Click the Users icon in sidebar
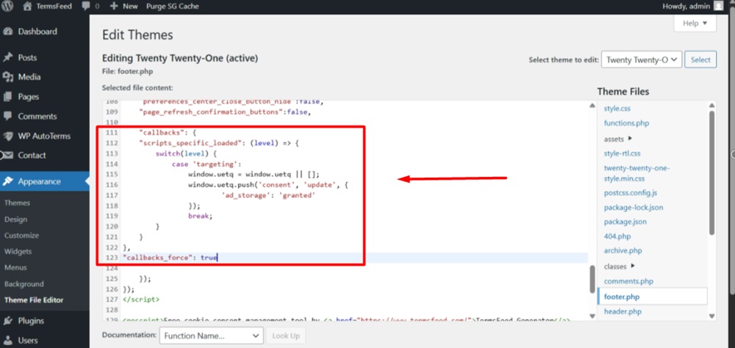Viewport: 735px width, 348px height. (x=8, y=341)
